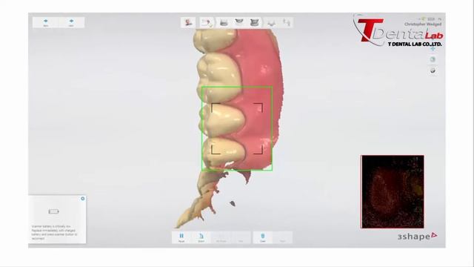The height and width of the screenshot is (267, 474).
Task: Select the upper jaw scan step
Action: (x=239, y=22)
